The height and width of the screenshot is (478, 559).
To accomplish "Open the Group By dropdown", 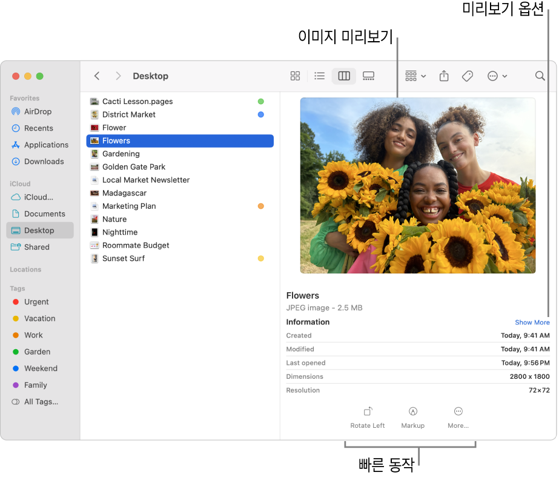I will (415, 76).
